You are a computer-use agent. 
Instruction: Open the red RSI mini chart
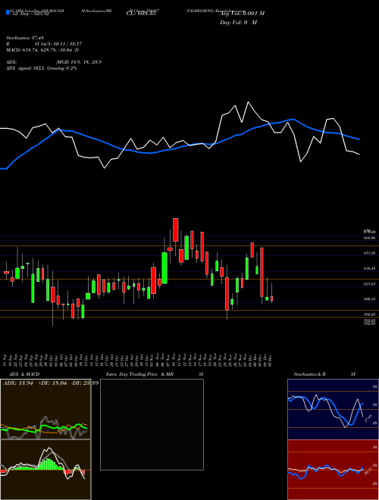[x=333, y=470]
